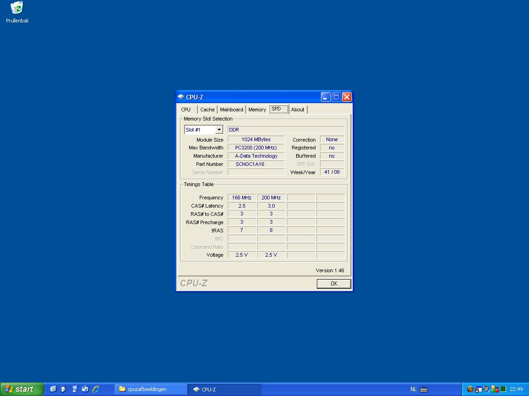Click the empty Serial Number field
The image size is (529, 396).
click(256, 172)
